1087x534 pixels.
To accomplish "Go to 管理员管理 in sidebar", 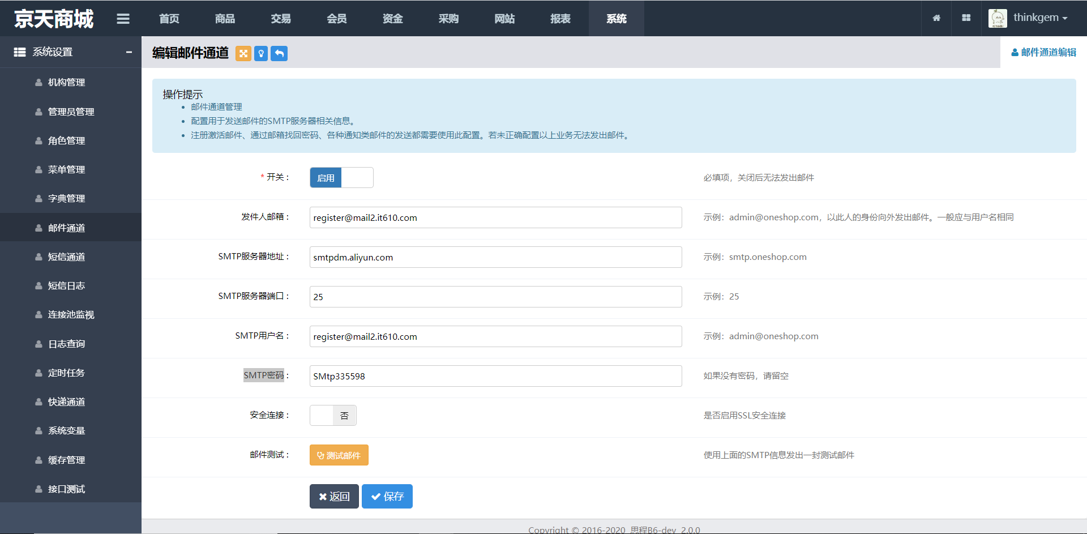I will click(71, 112).
